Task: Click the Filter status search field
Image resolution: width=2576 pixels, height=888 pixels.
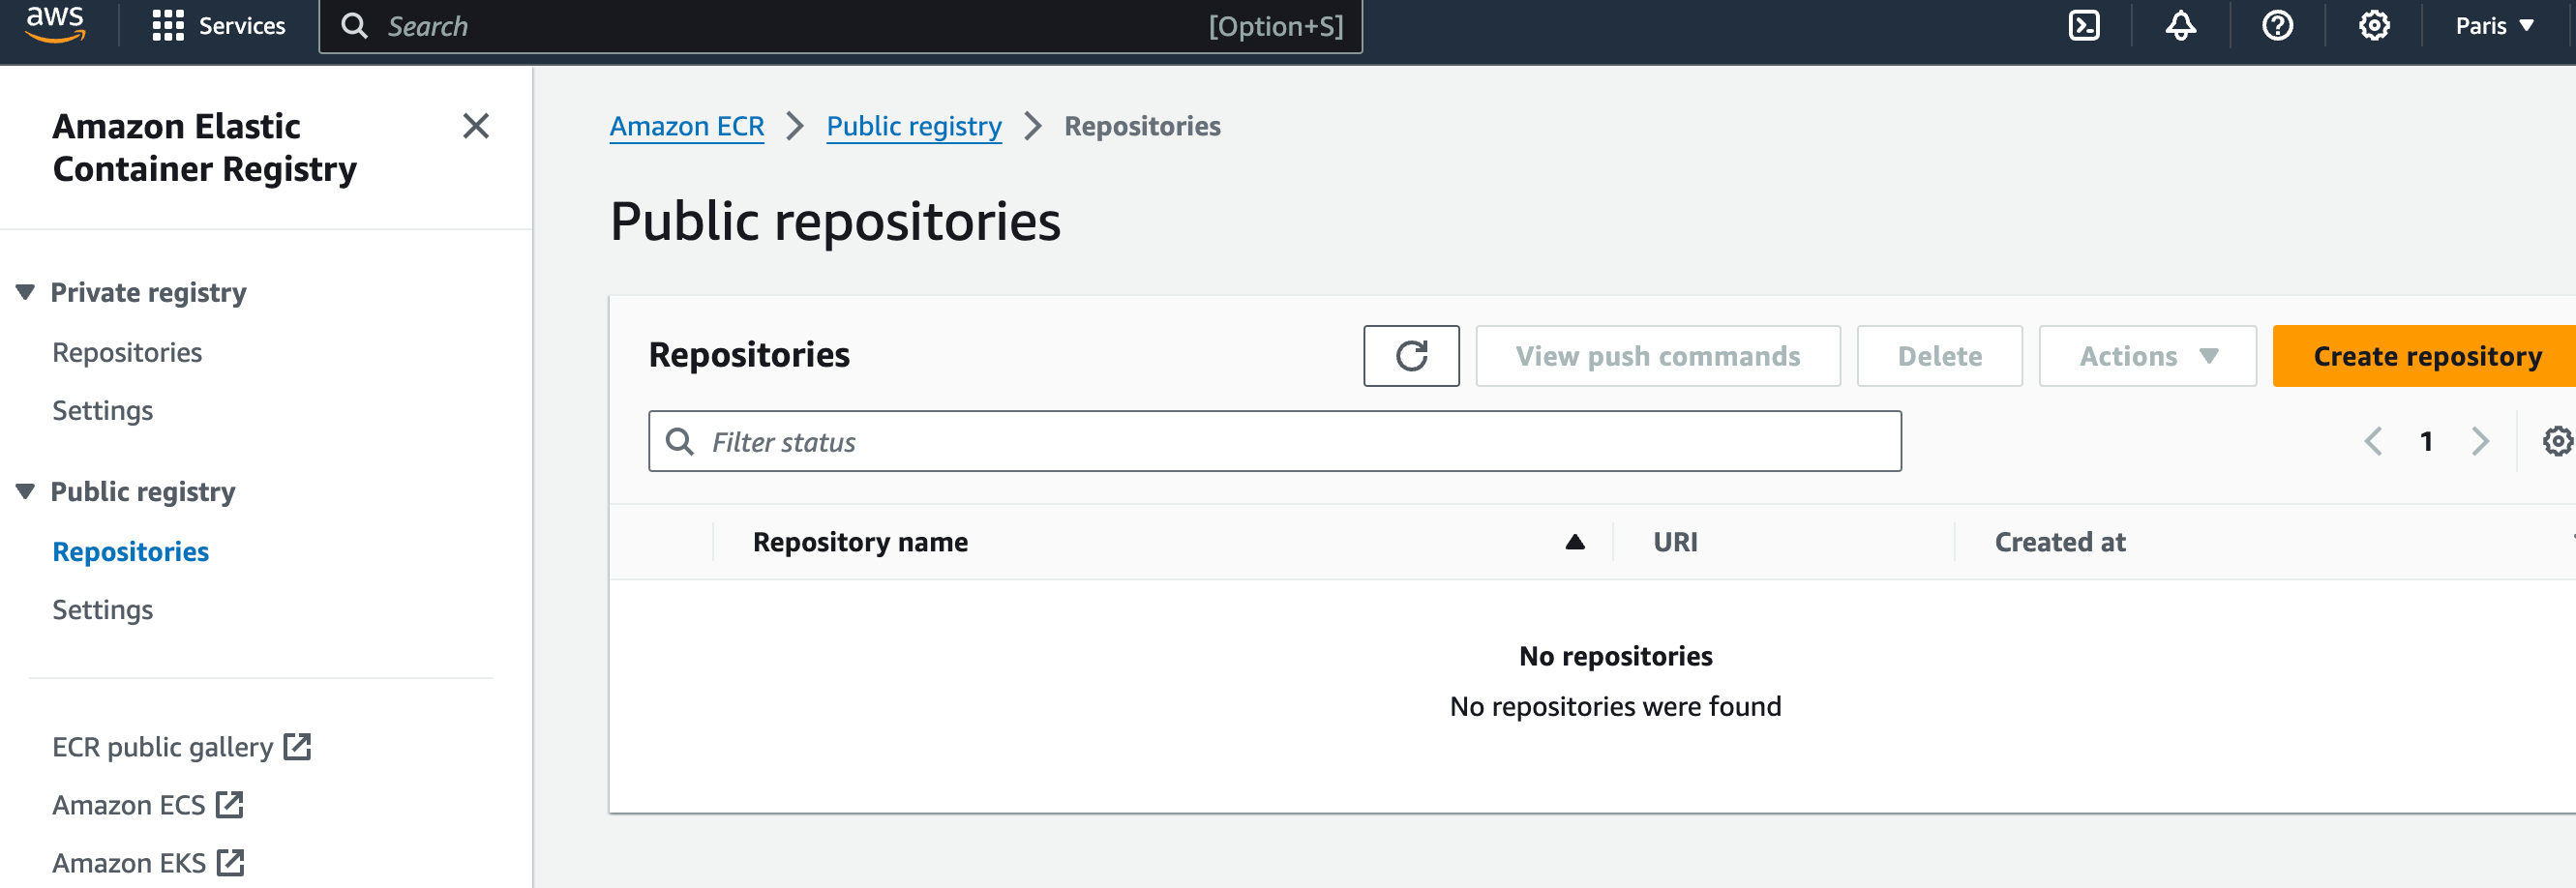Action: [1274, 441]
